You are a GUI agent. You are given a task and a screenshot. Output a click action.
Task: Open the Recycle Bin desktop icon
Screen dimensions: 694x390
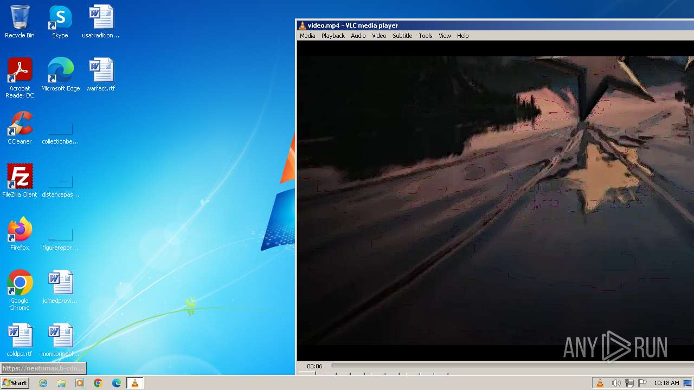(x=20, y=22)
